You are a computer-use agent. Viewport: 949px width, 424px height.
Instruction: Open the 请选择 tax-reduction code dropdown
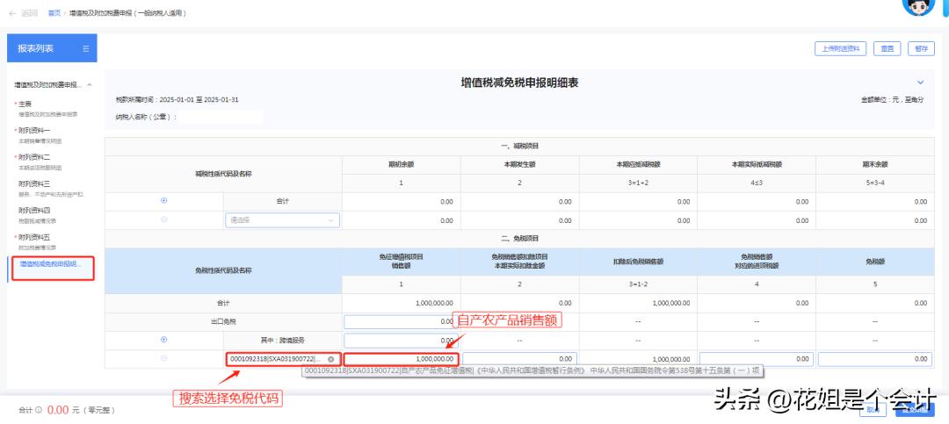(282, 220)
